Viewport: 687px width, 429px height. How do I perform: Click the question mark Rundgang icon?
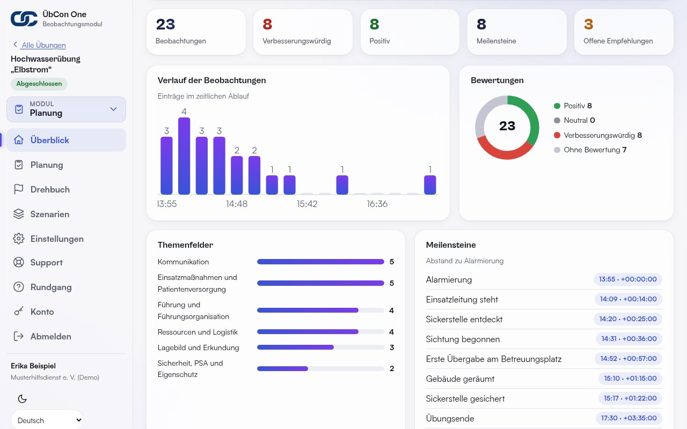coord(19,287)
